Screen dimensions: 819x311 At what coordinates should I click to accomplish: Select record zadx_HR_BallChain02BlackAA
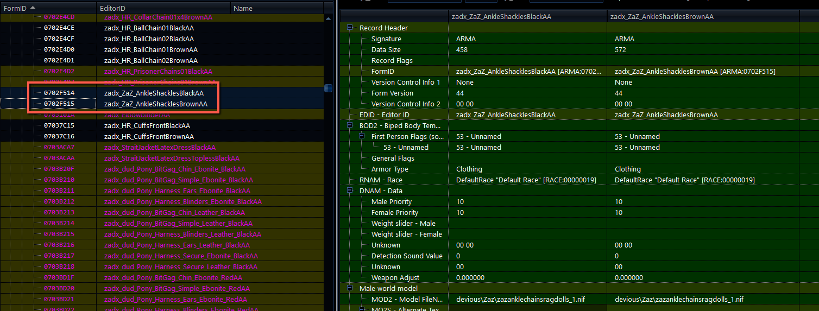[149, 39]
